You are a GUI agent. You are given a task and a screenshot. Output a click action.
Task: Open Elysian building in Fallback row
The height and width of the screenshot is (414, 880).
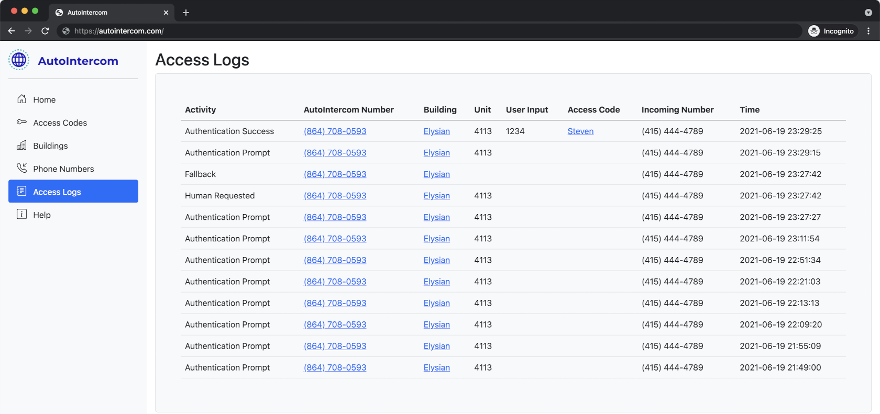437,174
